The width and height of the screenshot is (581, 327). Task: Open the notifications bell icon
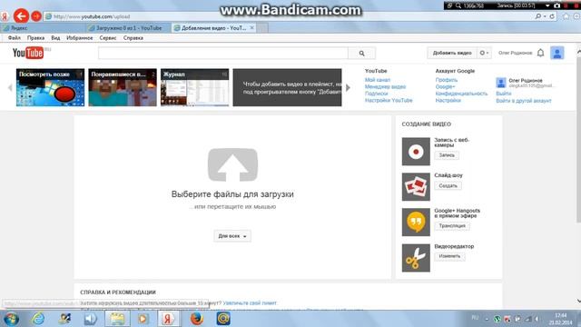tap(541, 53)
